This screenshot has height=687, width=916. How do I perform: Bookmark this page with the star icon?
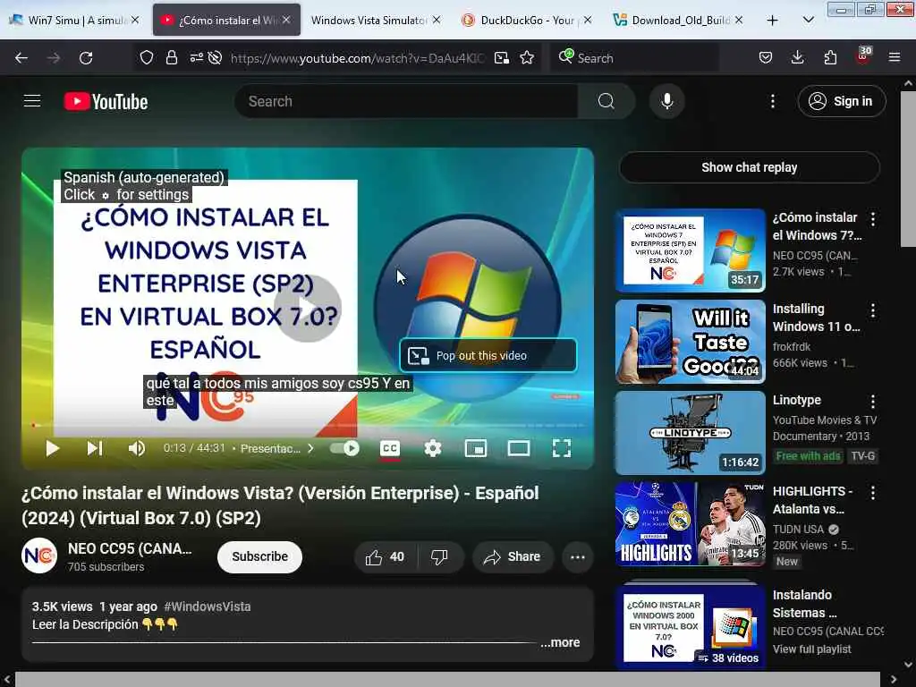click(x=527, y=57)
